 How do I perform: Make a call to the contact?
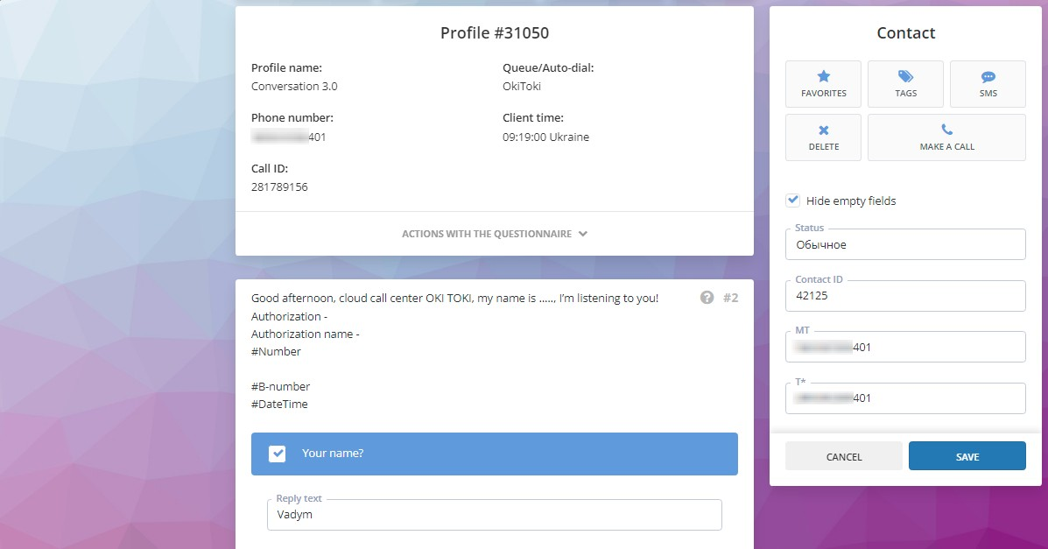[946, 137]
